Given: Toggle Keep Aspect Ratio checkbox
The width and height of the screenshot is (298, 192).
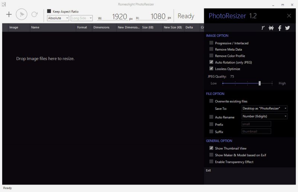Looking at the screenshot, I should tap(49, 11).
